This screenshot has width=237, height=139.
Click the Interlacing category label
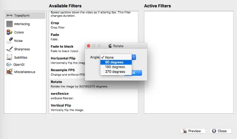[22, 24]
